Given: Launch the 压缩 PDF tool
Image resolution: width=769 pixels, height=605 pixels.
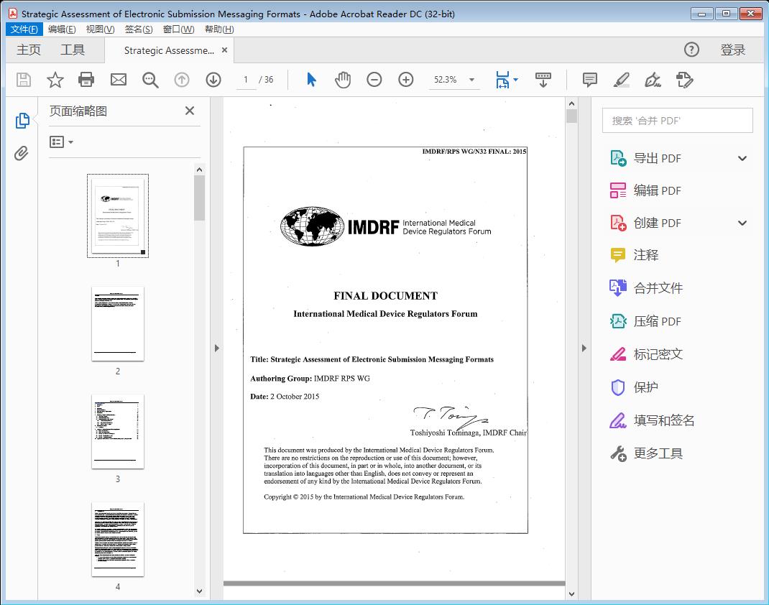Looking at the screenshot, I should click(656, 321).
